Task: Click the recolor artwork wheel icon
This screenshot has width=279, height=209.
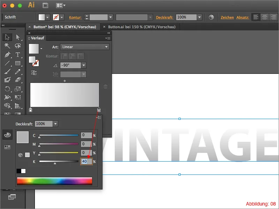Action: (211, 17)
